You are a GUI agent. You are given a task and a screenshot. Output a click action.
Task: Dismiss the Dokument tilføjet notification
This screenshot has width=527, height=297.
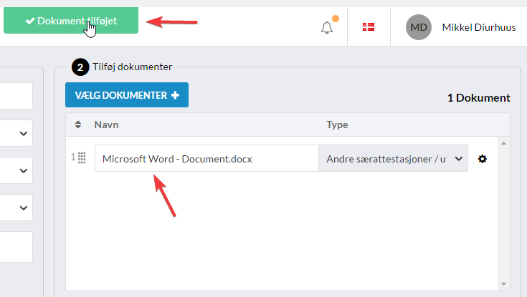click(71, 21)
